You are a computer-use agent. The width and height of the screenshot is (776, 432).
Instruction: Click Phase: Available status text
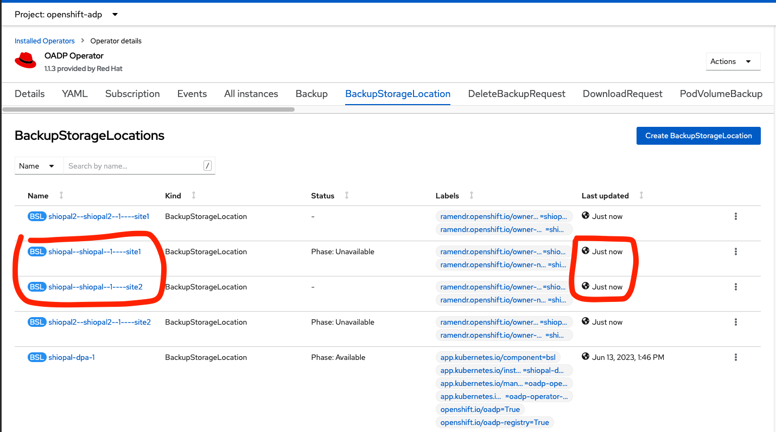tap(338, 357)
